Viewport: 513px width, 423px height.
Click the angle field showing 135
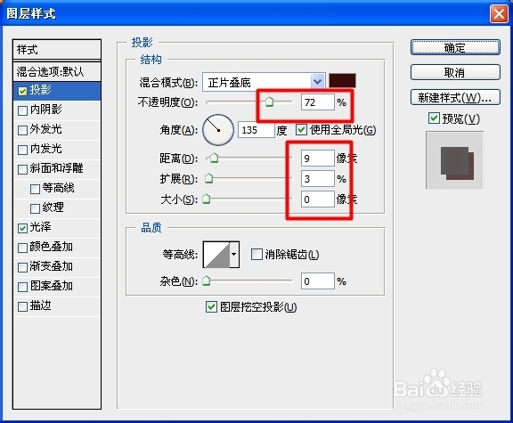[x=256, y=130]
